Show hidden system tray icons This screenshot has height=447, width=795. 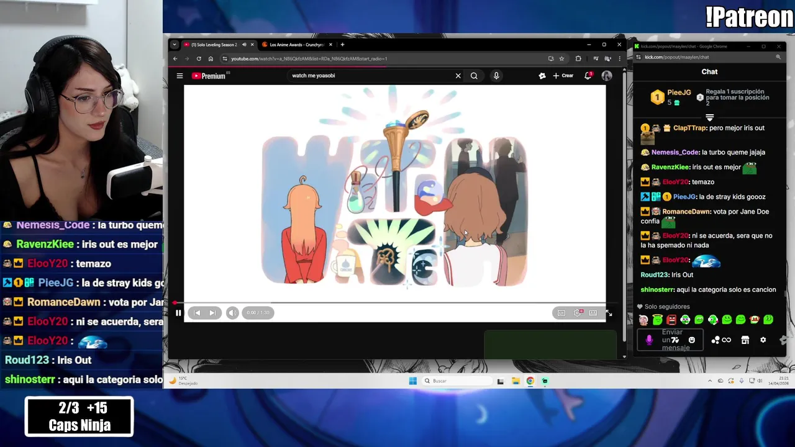710,381
